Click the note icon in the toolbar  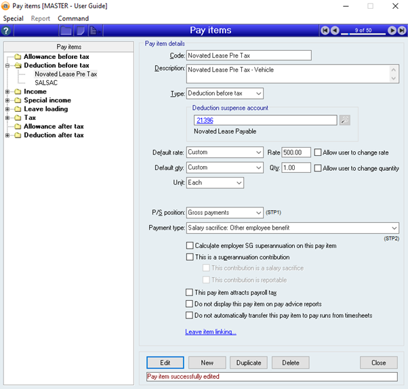81,30
